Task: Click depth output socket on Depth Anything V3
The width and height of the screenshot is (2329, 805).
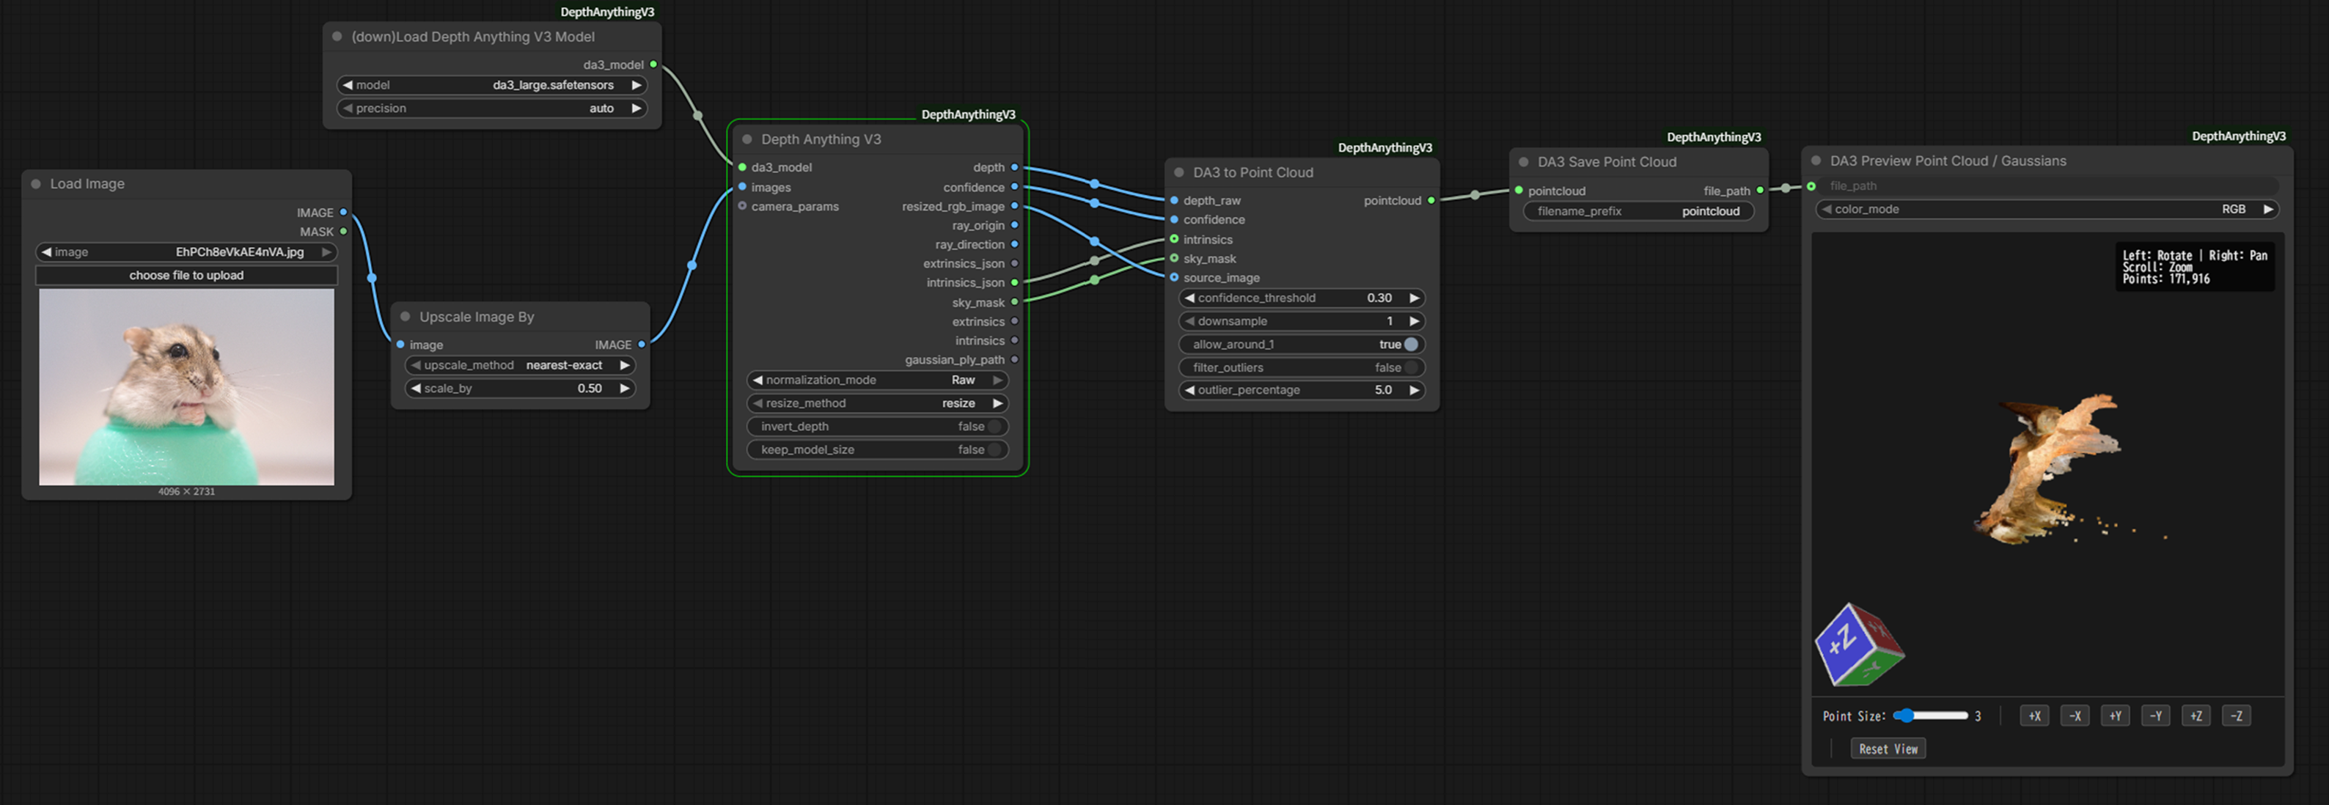Action: pos(1014,167)
